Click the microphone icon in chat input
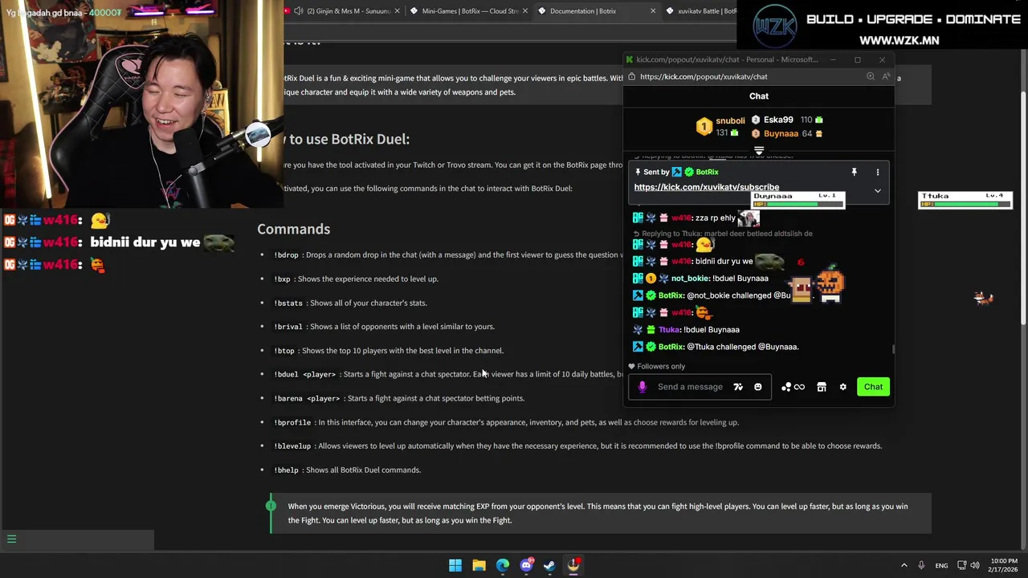 642,387
